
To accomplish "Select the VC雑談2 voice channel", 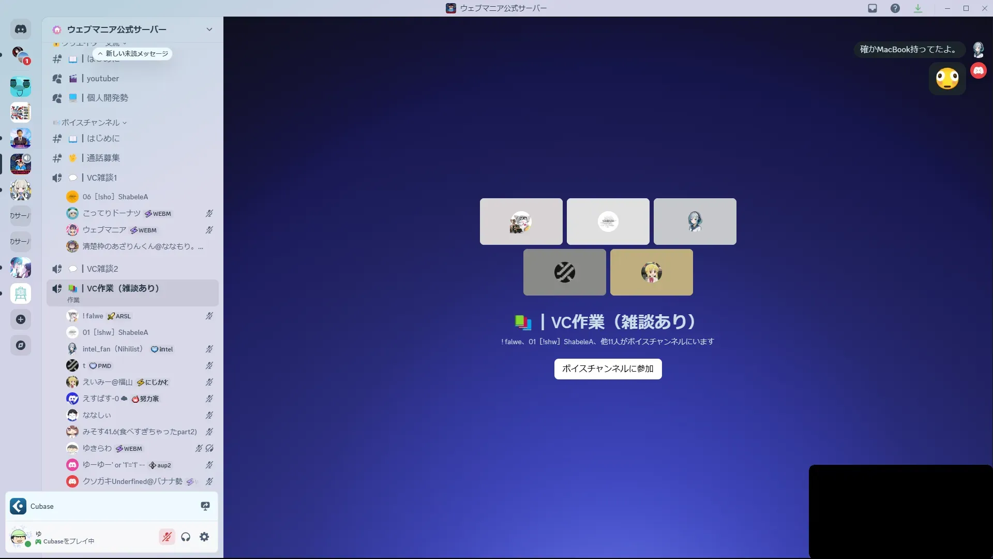I will (x=102, y=269).
